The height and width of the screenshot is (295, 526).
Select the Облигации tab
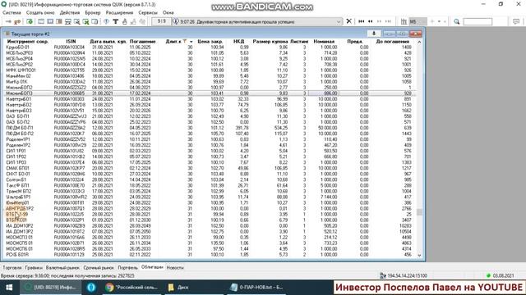click(x=152, y=267)
